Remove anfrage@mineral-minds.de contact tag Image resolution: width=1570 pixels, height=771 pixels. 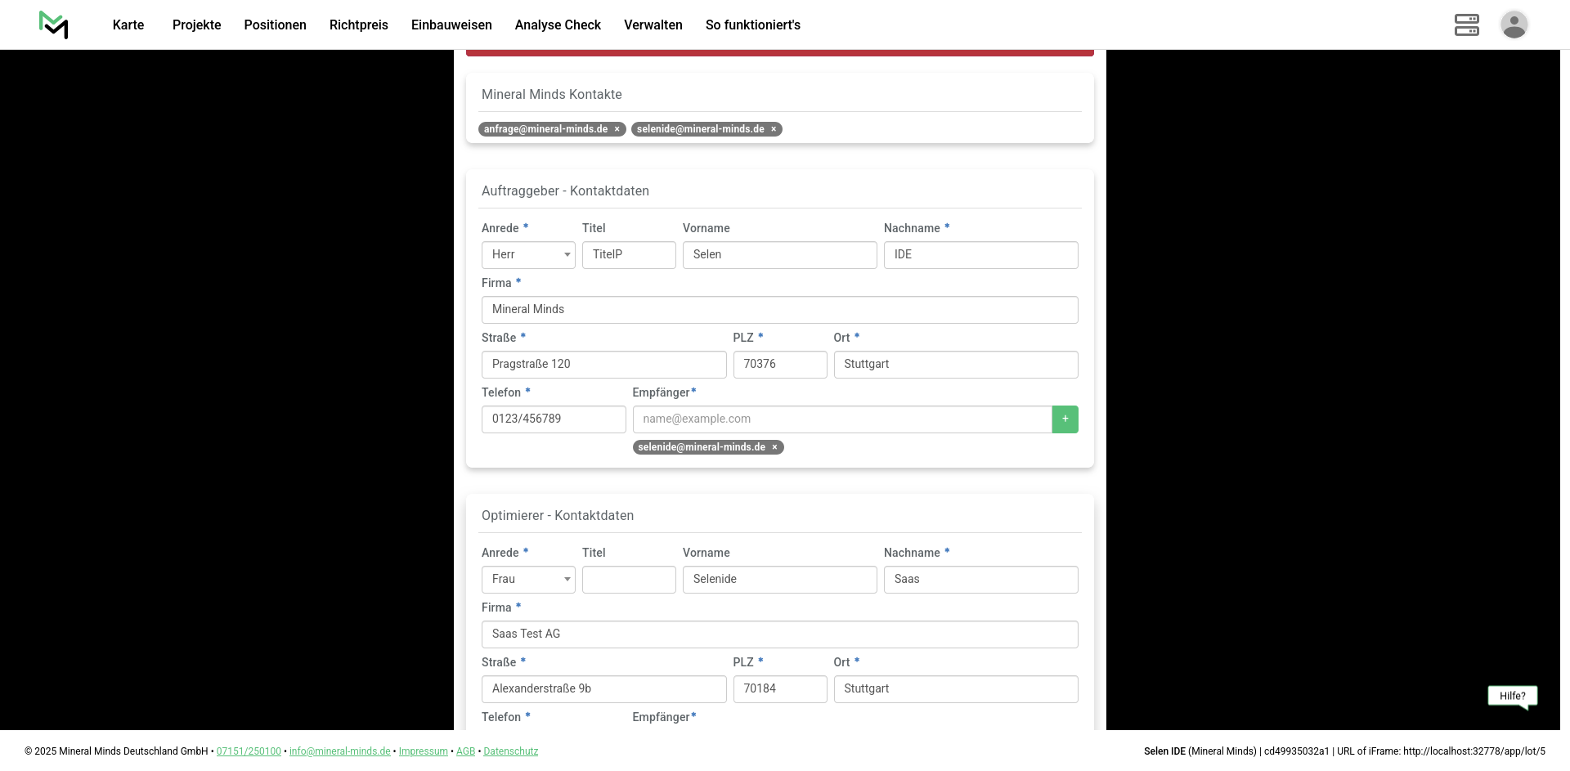coord(617,129)
